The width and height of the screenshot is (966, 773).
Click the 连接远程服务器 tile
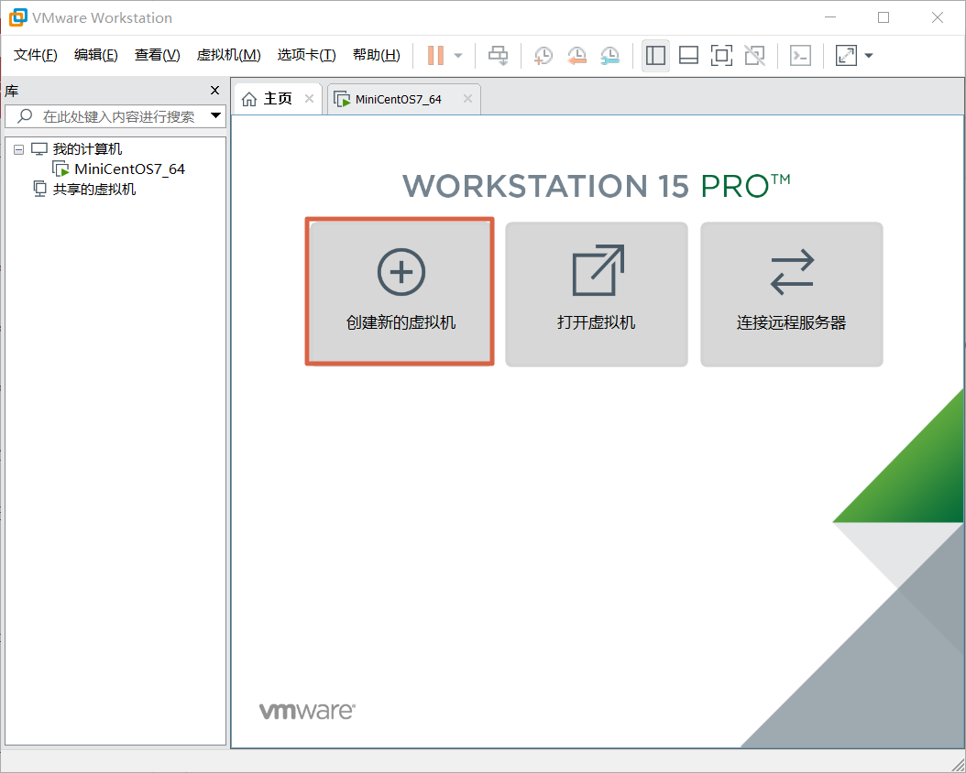coord(792,294)
